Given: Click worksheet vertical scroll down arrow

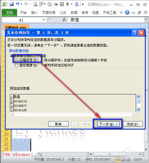Looking at the screenshot, I should [x=146, y=149].
